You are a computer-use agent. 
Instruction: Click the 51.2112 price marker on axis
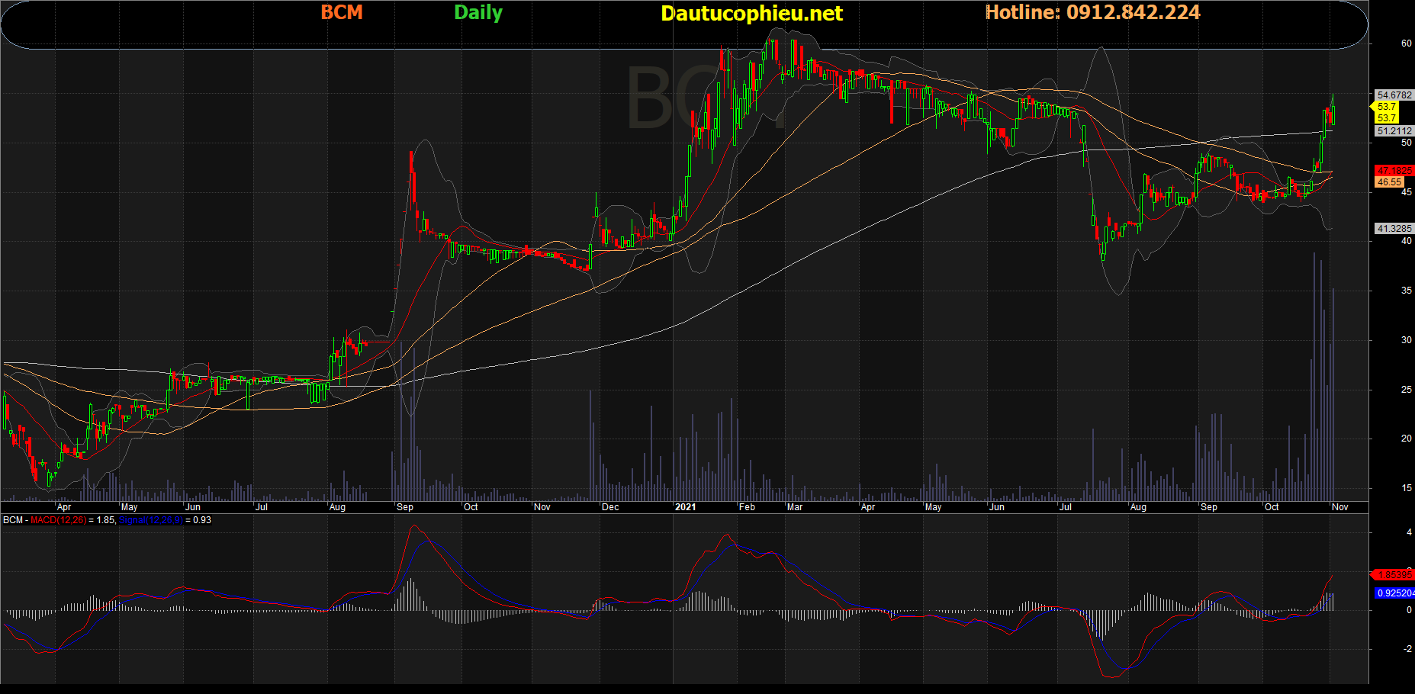point(1394,131)
